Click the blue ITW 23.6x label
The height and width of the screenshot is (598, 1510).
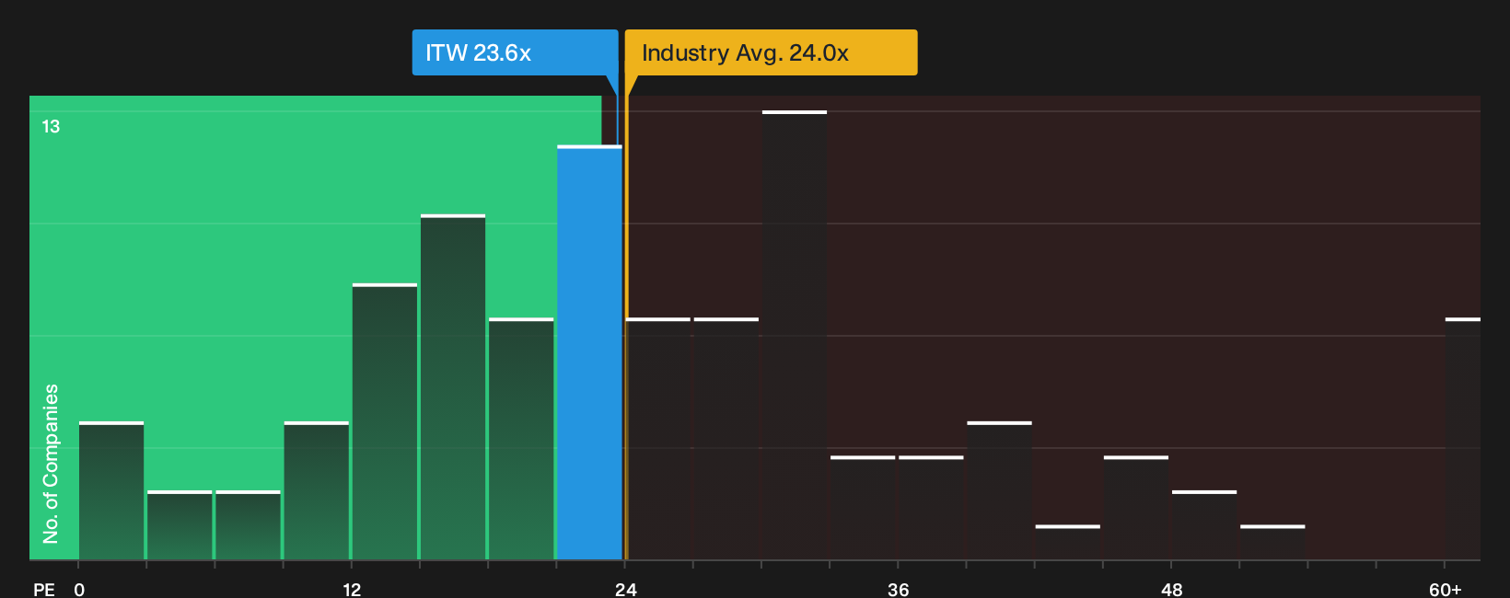(515, 52)
